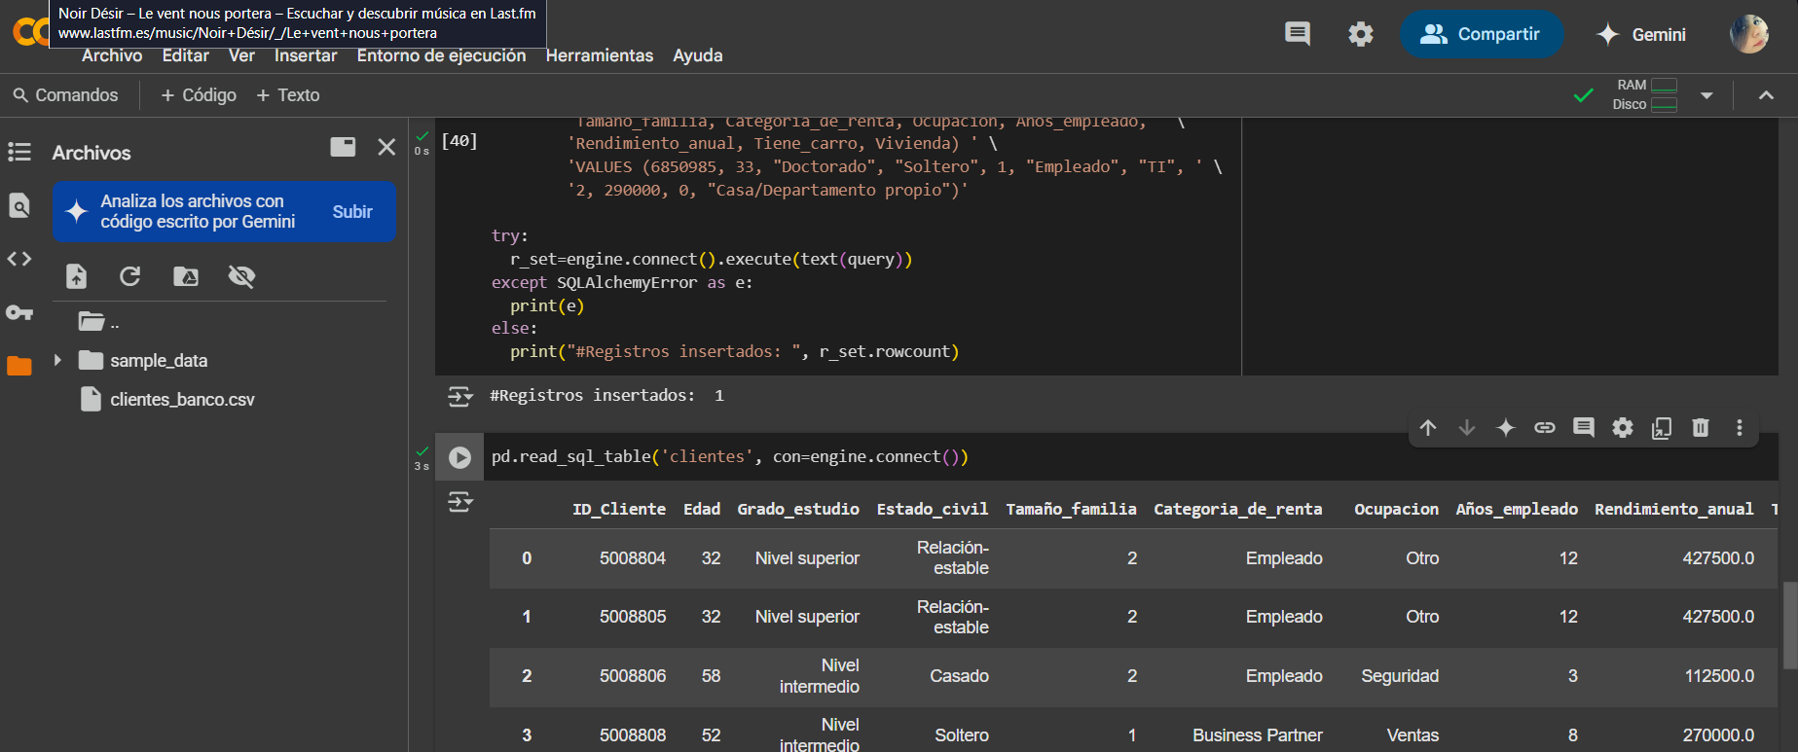Open the Ayuda menu

tap(698, 55)
